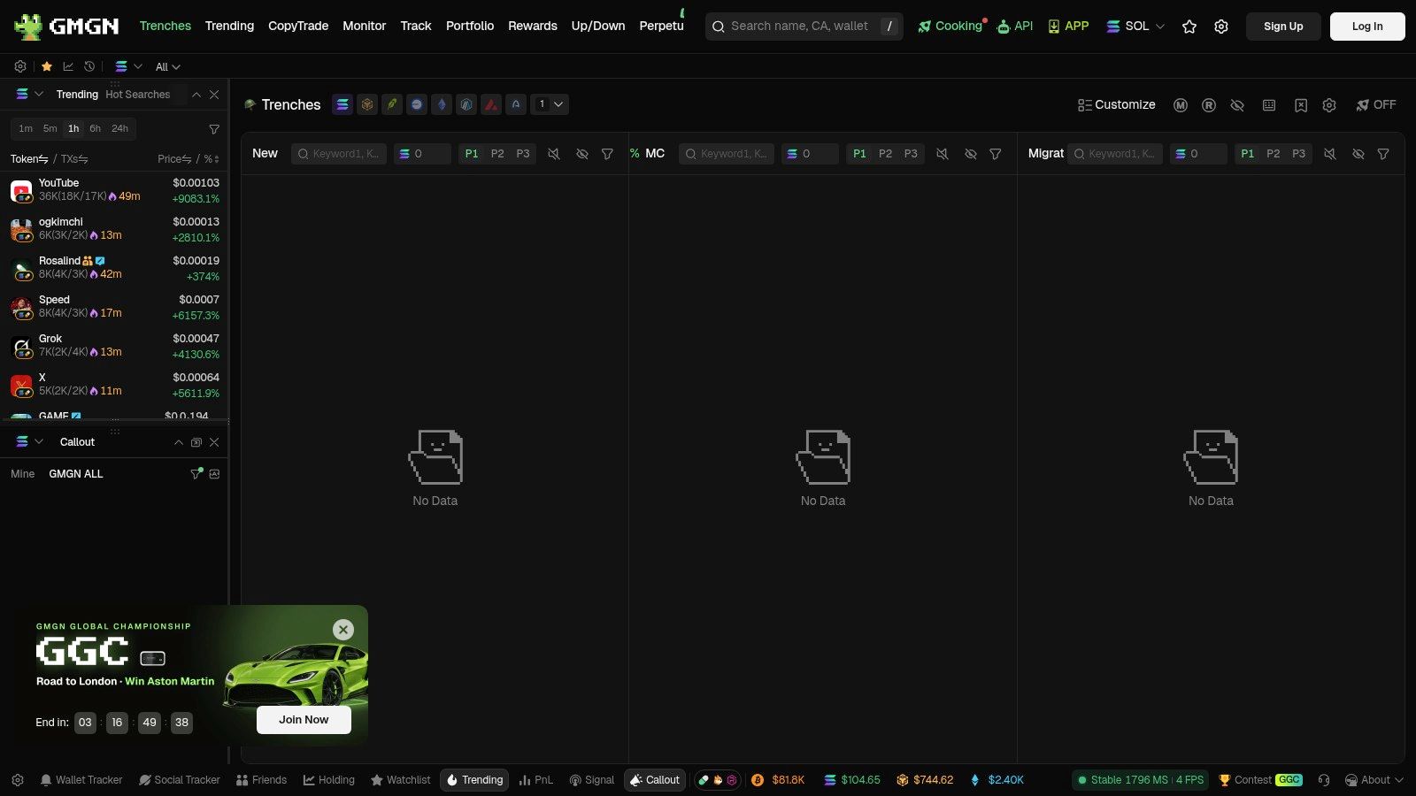The width and height of the screenshot is (1416, 796).
Task: Click the keyword field in MC column
Action: [x=727, y=154]
